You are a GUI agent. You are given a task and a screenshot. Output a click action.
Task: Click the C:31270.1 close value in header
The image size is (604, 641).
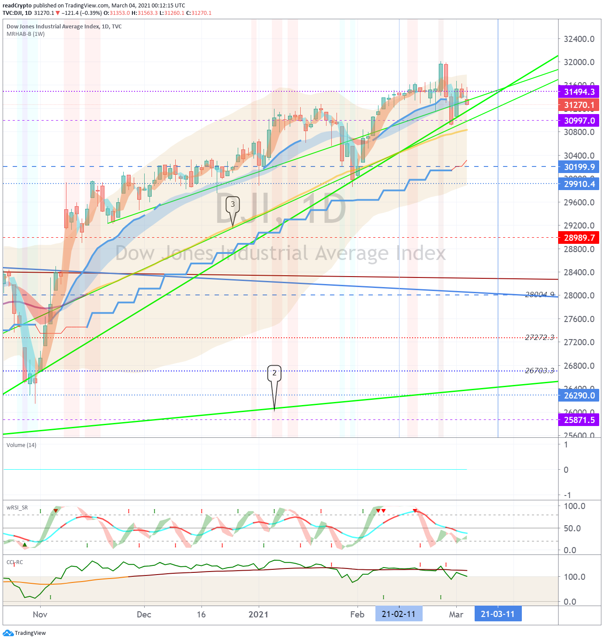(x=199, y=13)
